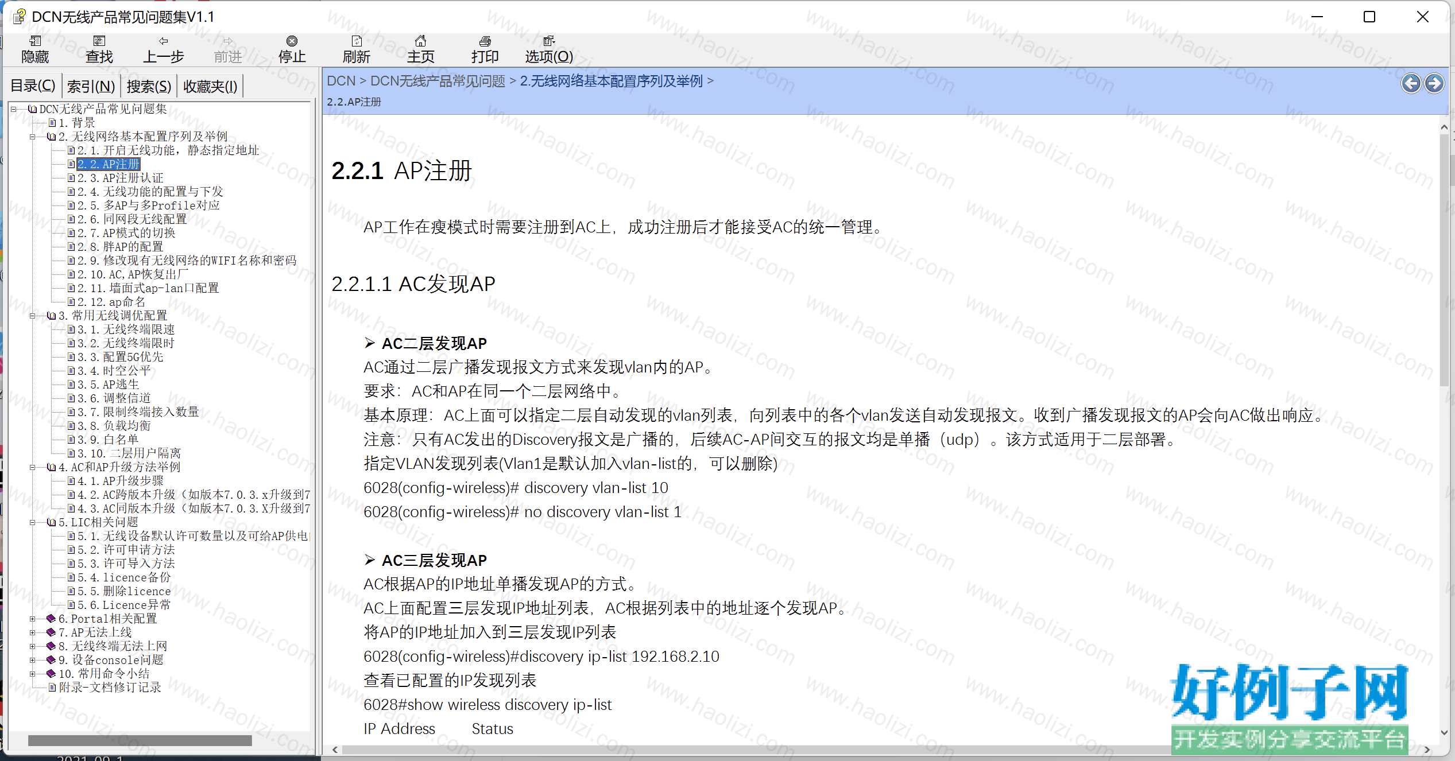1455x761 pixels.
Task: Switch to the 目录(C) contents tab
Action: [x=33, y=86]
